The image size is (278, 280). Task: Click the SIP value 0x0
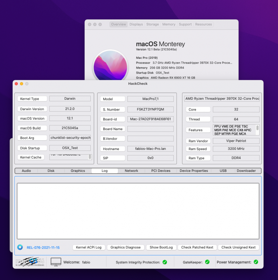151,158
